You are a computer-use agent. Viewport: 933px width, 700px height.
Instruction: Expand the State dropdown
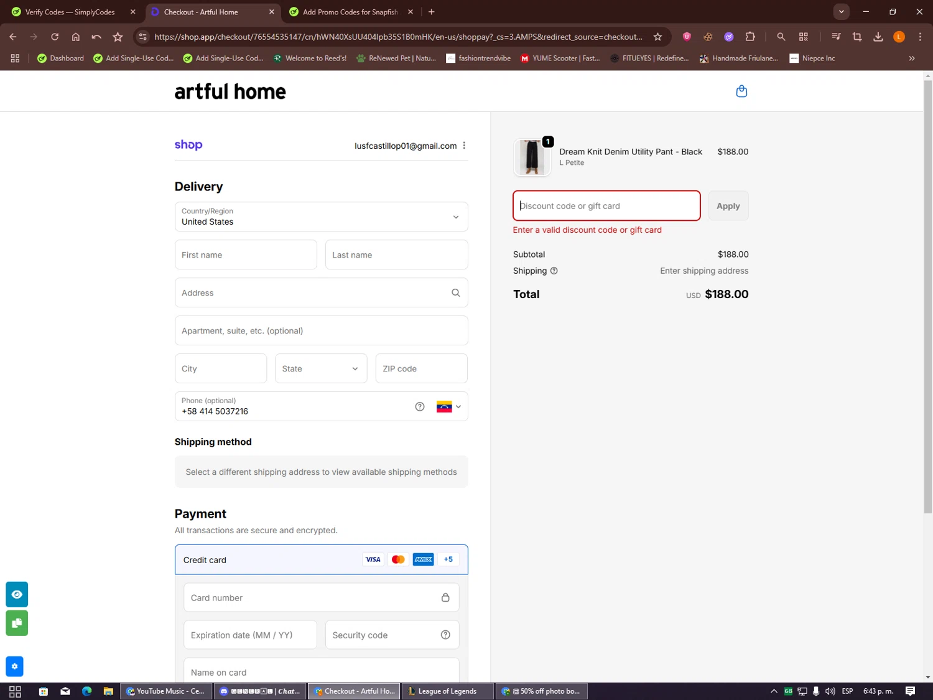[321, 368]
